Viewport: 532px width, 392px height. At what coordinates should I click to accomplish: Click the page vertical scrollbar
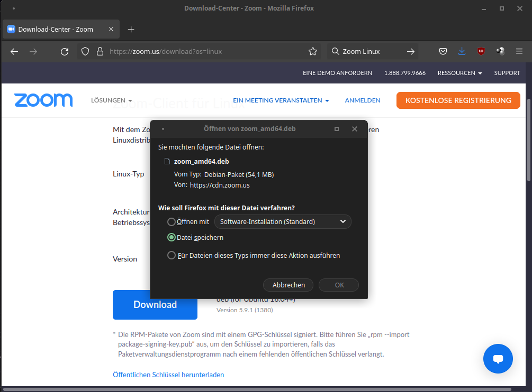[529, 141]
